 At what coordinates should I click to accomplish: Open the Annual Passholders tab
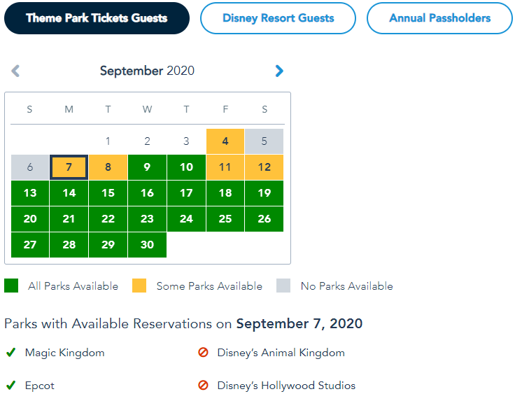pyautogui.click(x=439, y=18)
